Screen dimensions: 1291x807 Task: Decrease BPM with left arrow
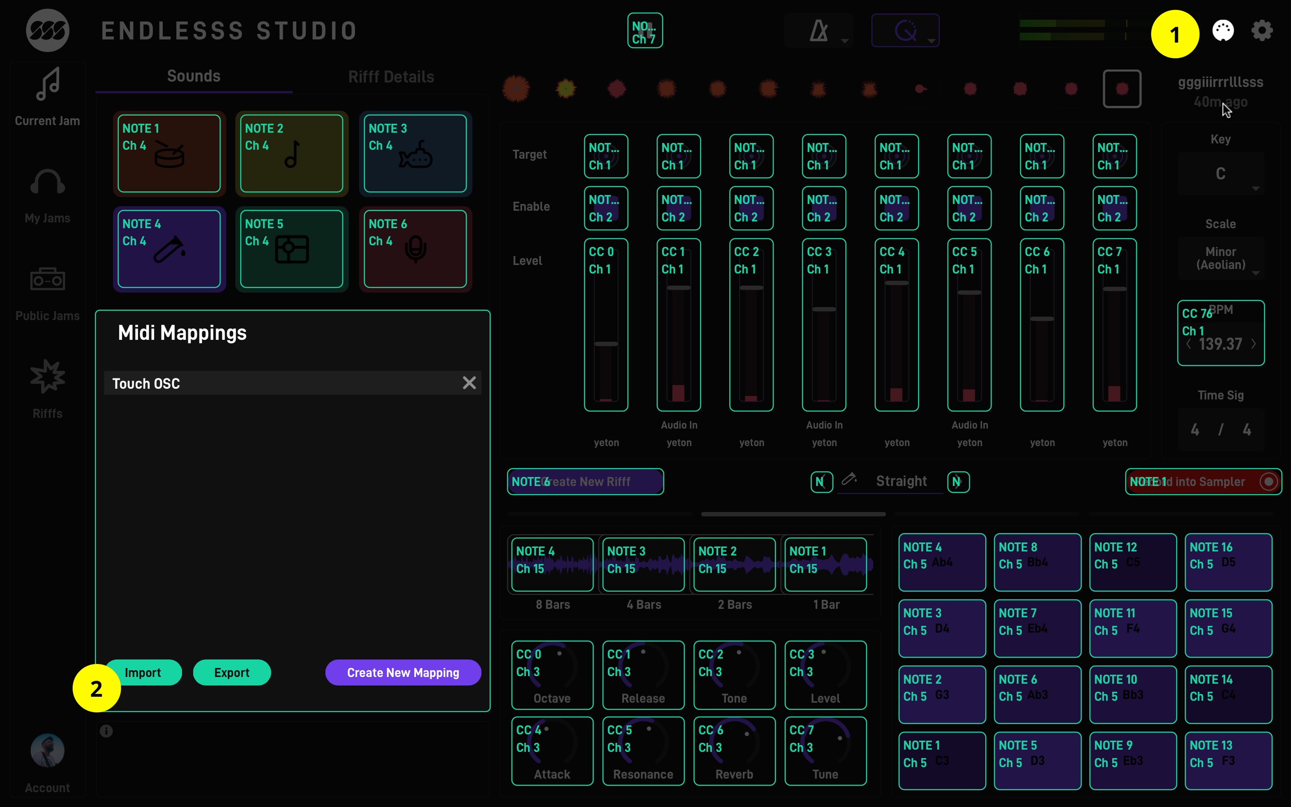pyautogui.click(x=1189, y=344)
